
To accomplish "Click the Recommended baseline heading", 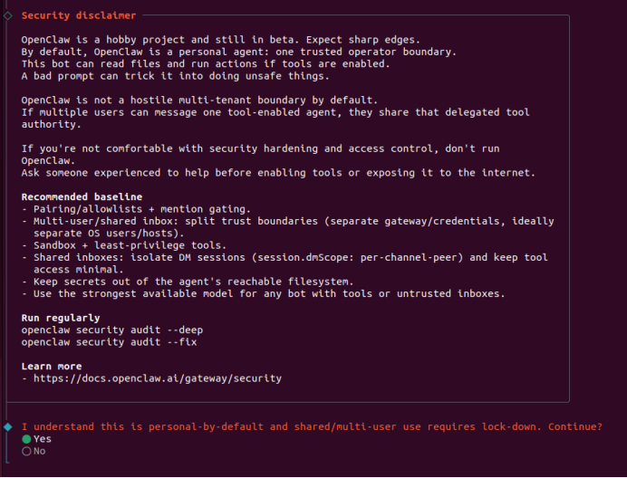I will coord(82,196).
